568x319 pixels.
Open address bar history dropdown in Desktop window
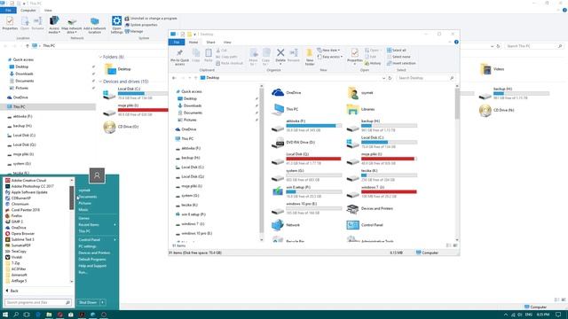(x=383, y=78)
